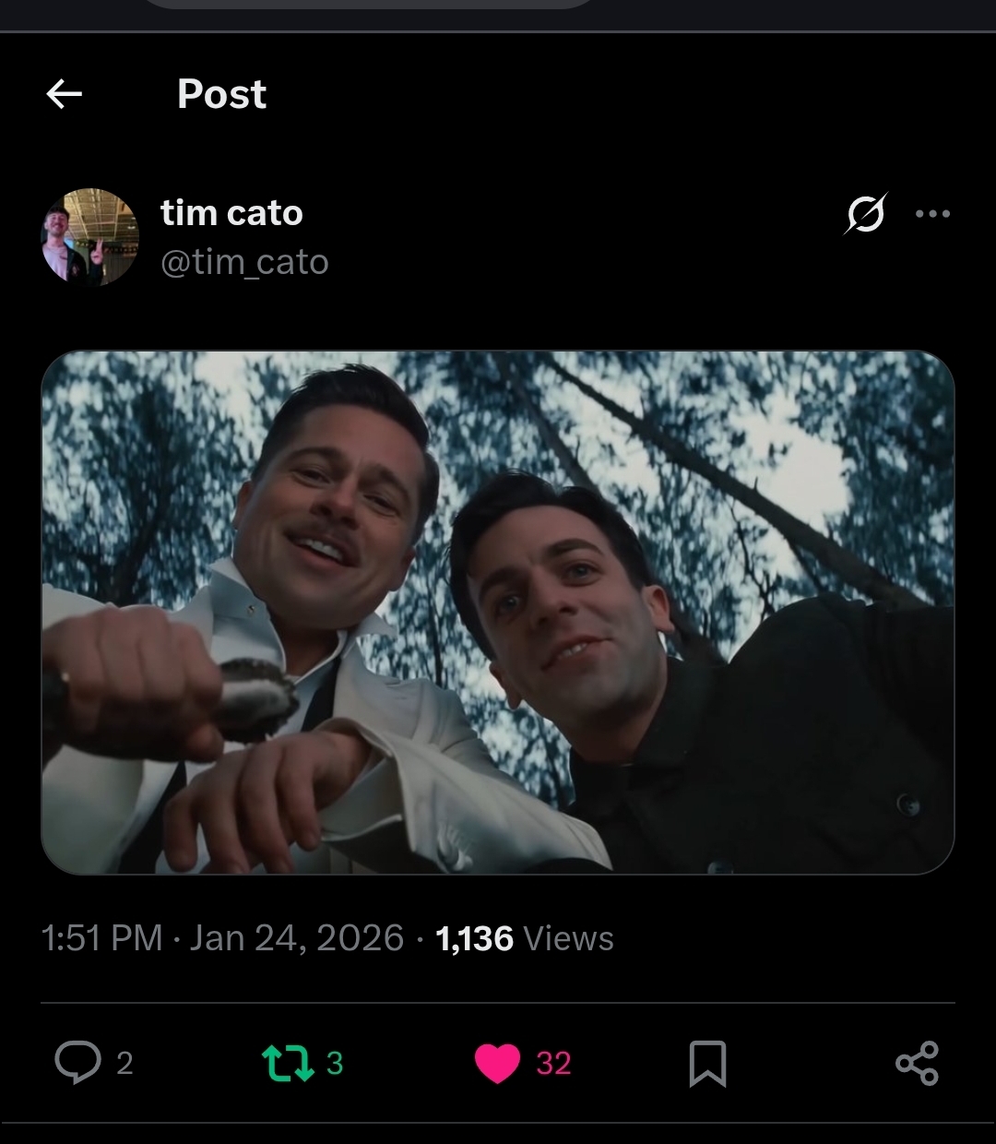Open the share options icon
Image resolution: width=996 pixels, height=1144 pixels.
pyautogui.click(x=917, y=1063)
